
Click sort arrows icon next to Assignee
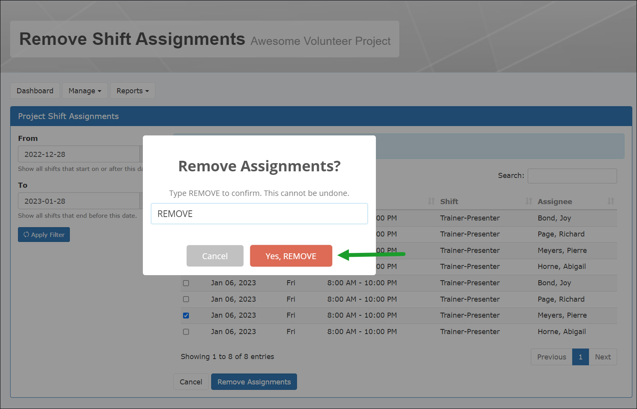point(611,201)
